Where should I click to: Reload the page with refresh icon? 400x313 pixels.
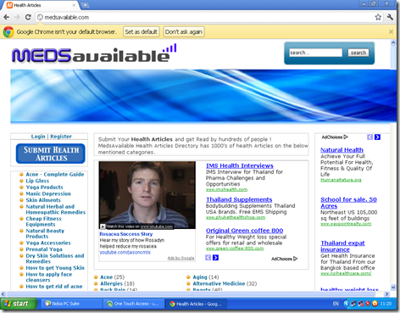point(28,17)
